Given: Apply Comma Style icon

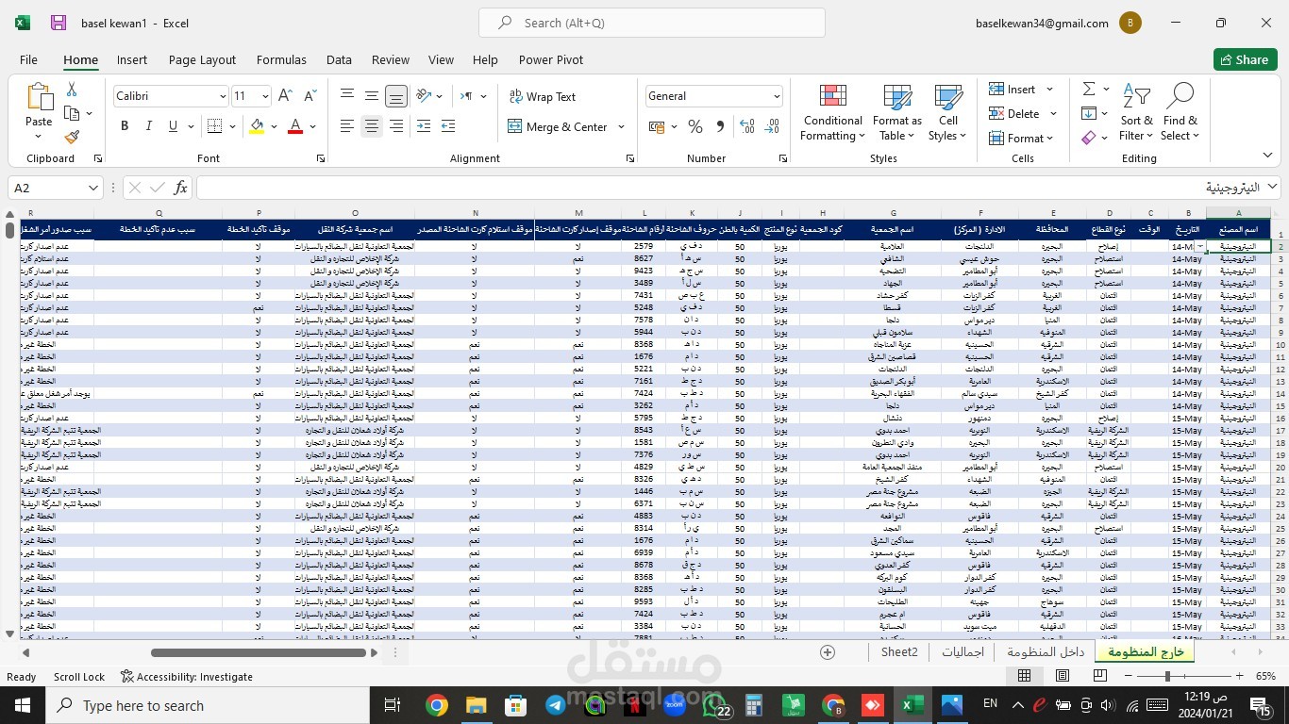Looking at the screenshot, I should (x=720, y=126).
